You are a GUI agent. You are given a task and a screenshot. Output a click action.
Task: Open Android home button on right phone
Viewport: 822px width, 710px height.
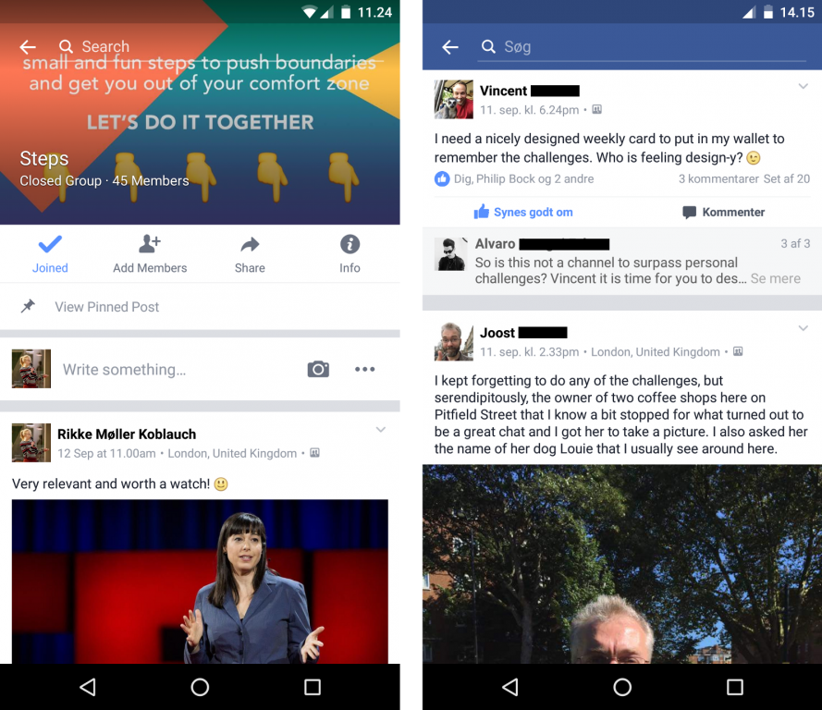[622, 687]
